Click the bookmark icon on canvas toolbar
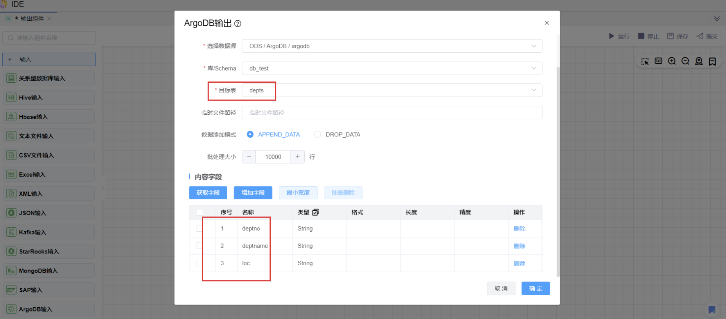 (712, 61)
